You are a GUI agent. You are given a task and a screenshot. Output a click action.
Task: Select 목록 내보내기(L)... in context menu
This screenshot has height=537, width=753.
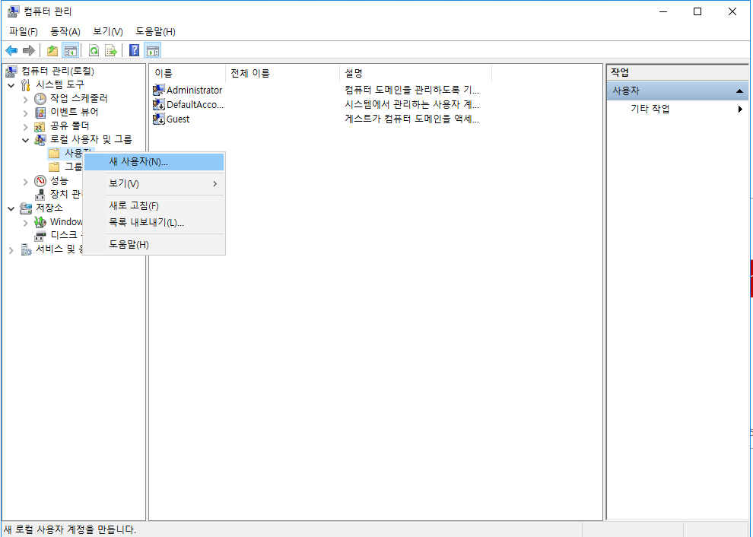pyautogui.click(x=154, y=222)
